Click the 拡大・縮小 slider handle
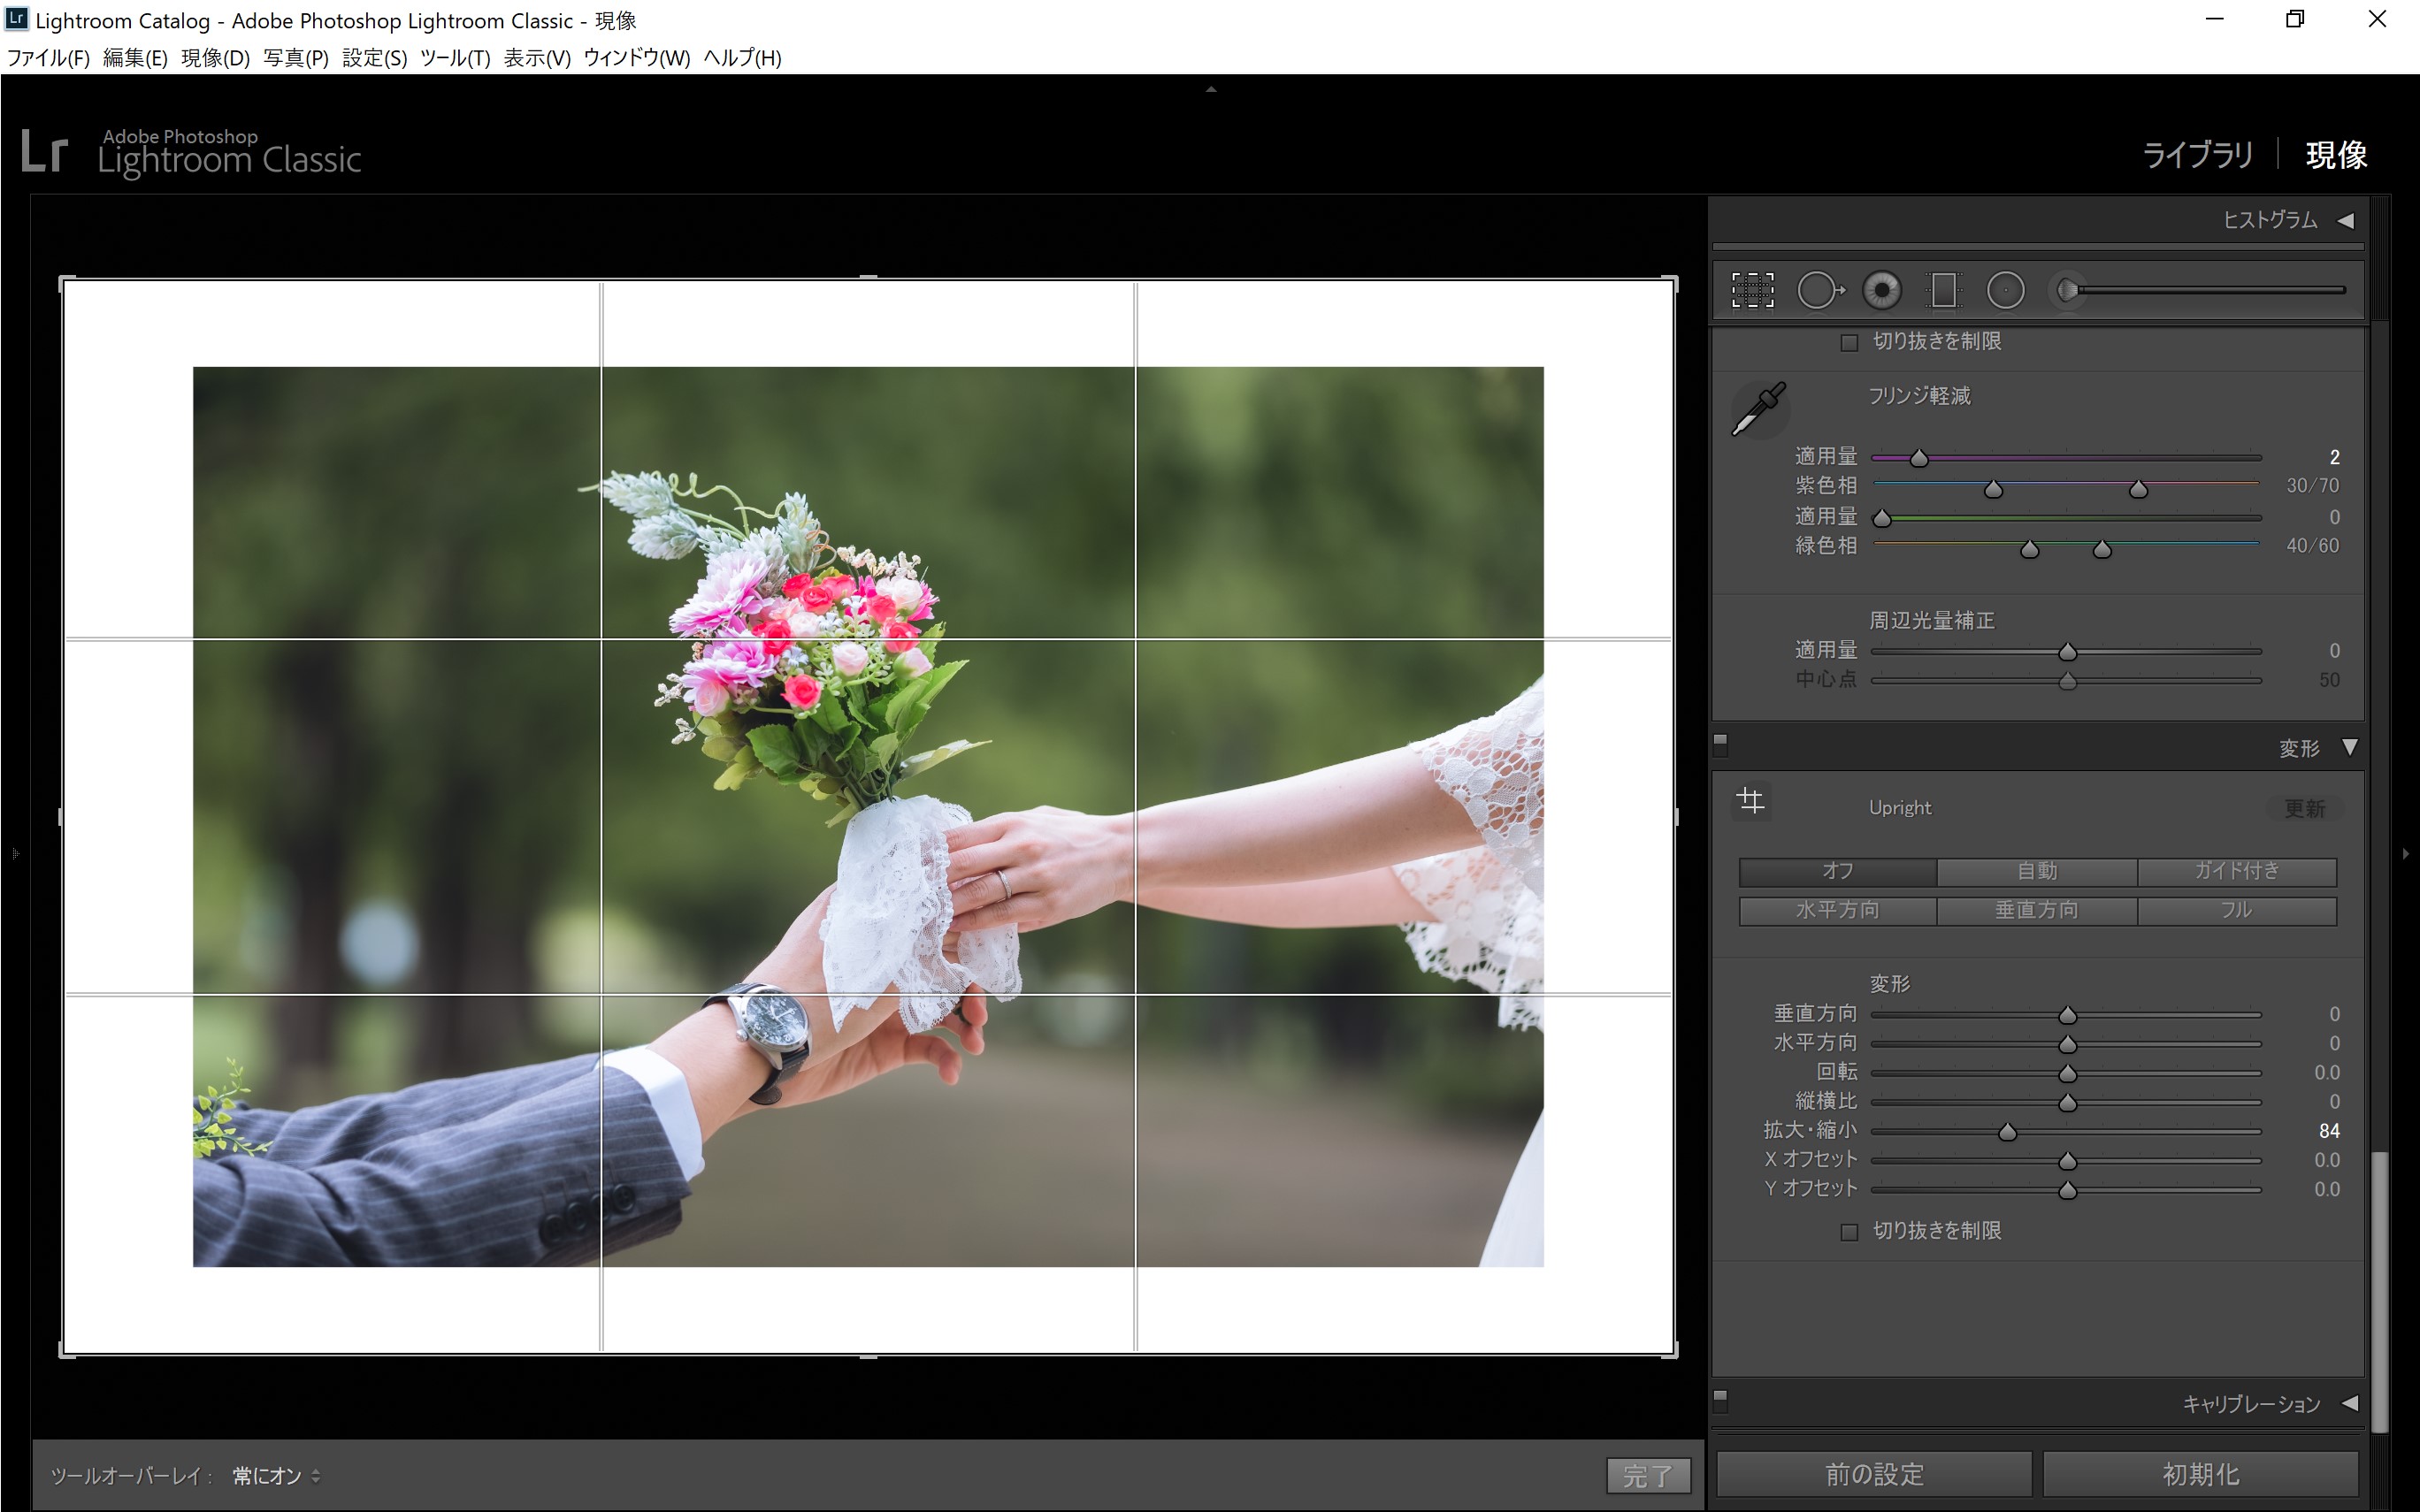Image resolution: width=2420 pixels, height=1512 pixels. click(x=2007, y=1132)
